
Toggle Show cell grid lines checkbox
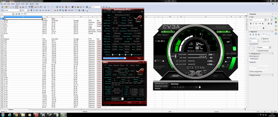(x=250, y=71)
